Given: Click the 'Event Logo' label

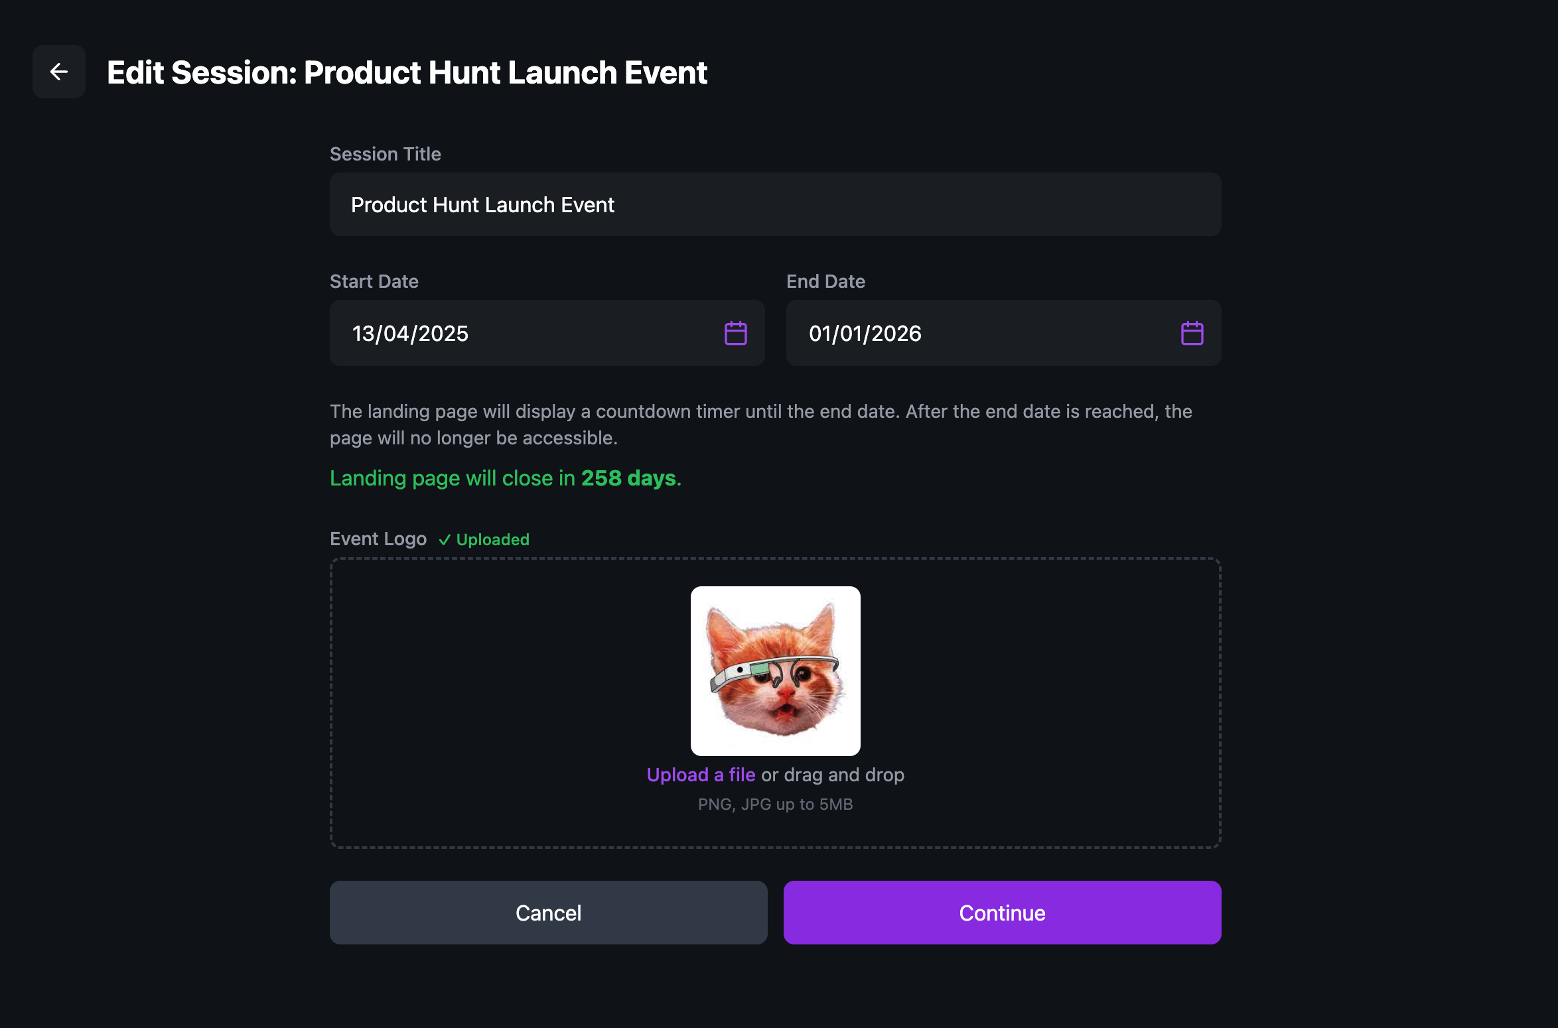Looking at the screenshot, I should coord(378,539).
